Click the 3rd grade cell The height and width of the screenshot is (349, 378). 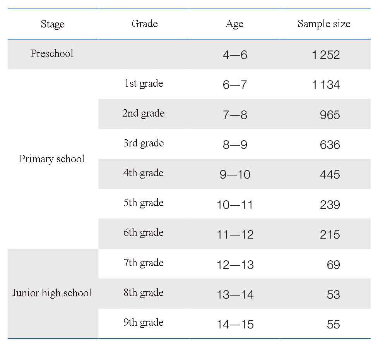144,143
